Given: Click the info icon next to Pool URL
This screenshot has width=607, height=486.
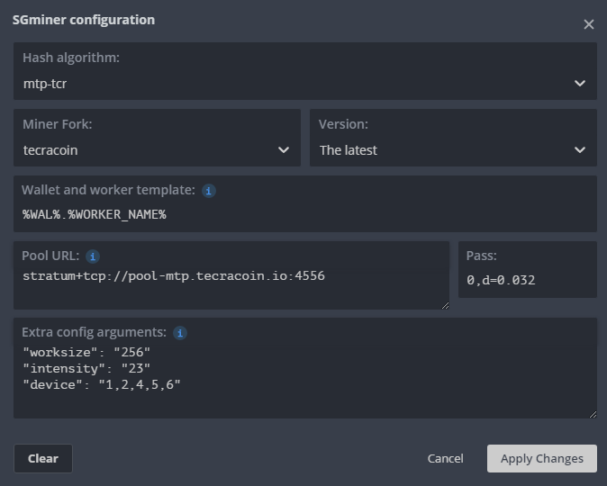Looking at the screenshot, I should (93, 256).
